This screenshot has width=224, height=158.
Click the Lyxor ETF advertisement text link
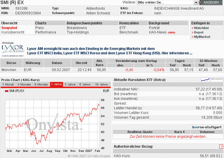(110, 51)
